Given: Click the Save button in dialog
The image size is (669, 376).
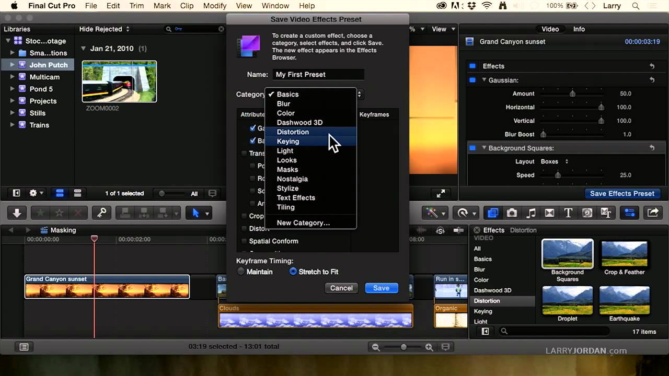Looking at the screenshot, I should 381,288.
